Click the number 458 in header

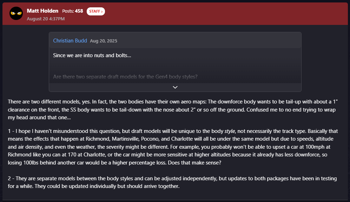click(x=79, y=11)
